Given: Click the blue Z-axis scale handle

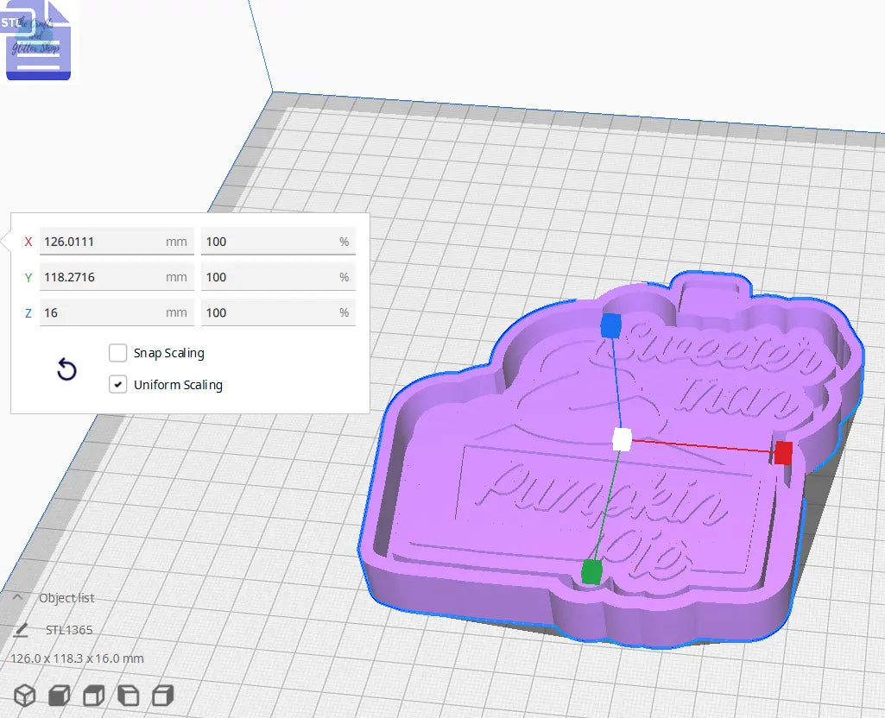Looking at the screenshot, I should click(613, 327).
